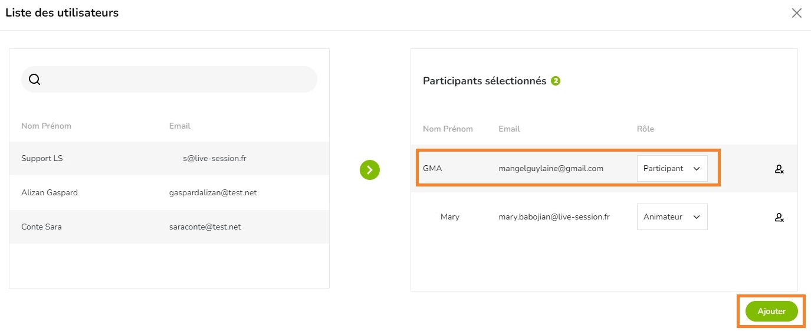Open the Participant role dropdown for GMA
This screenshot has height=331, width=811.
672,169
